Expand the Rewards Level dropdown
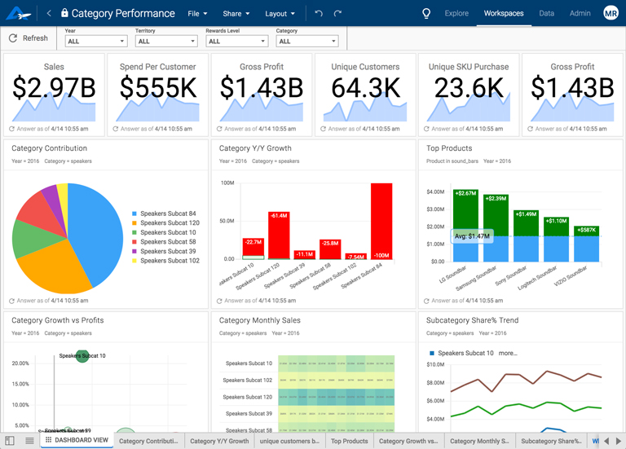The height and width of the screenshot is (449, 626). tap(236, 41)
